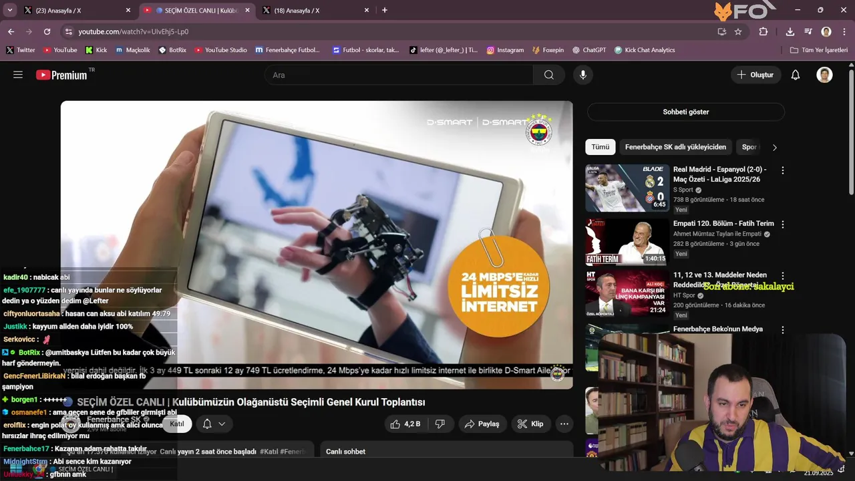This screenshot has height=481, width=855.
Task: Share the video with 'Paylaş'
Action: coord(482,424)
